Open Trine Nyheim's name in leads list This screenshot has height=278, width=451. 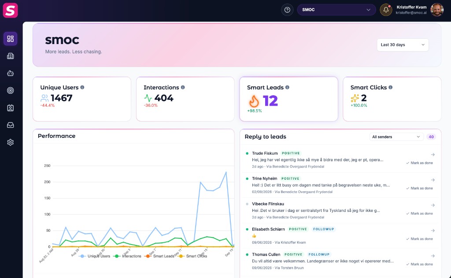click(265, 178)
